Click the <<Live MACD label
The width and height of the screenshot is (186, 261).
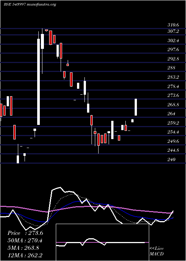(157, 251)
